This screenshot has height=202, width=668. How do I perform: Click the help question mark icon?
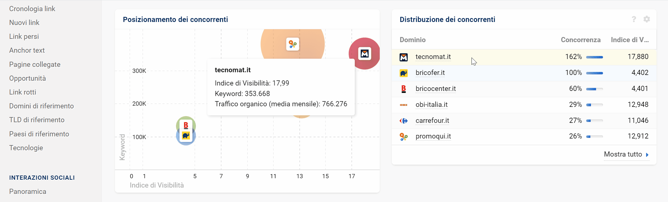[x=634, y=19]
